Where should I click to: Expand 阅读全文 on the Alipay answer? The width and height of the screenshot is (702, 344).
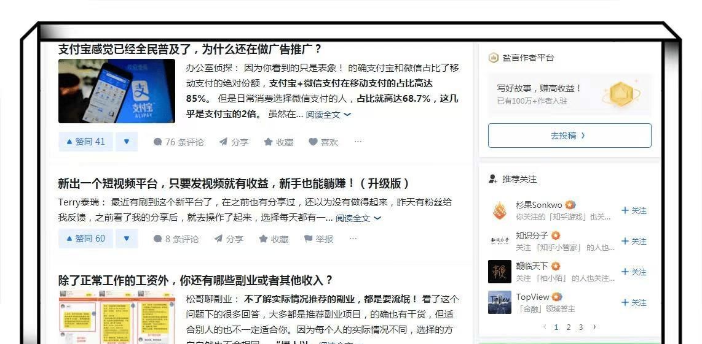click(328, 115)
